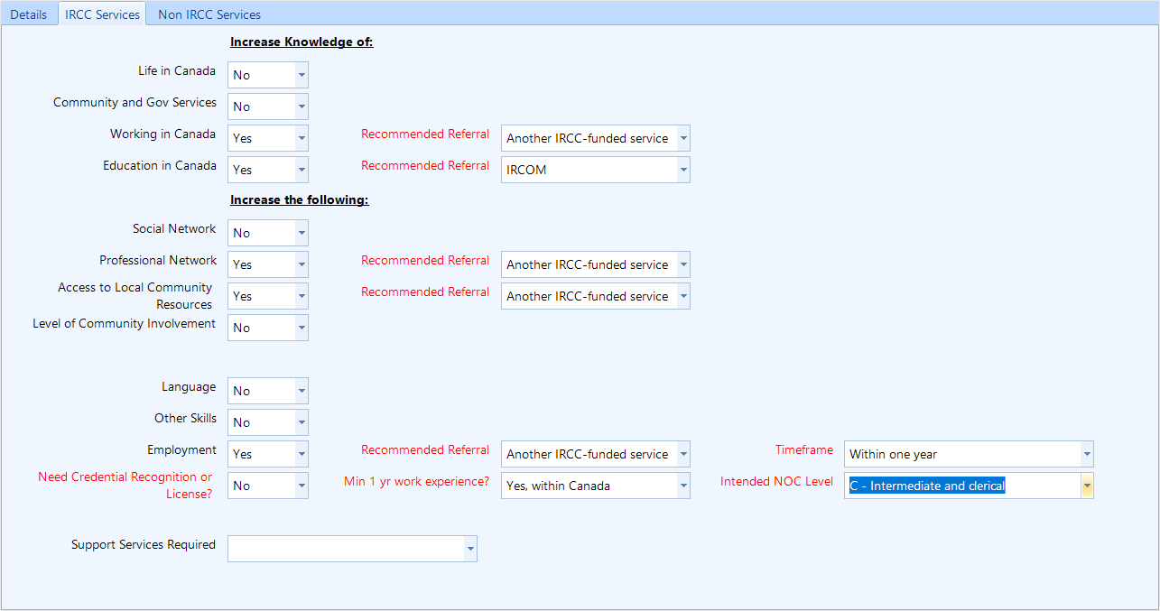Select the IRCC Services tab

[x=102, y=14]
